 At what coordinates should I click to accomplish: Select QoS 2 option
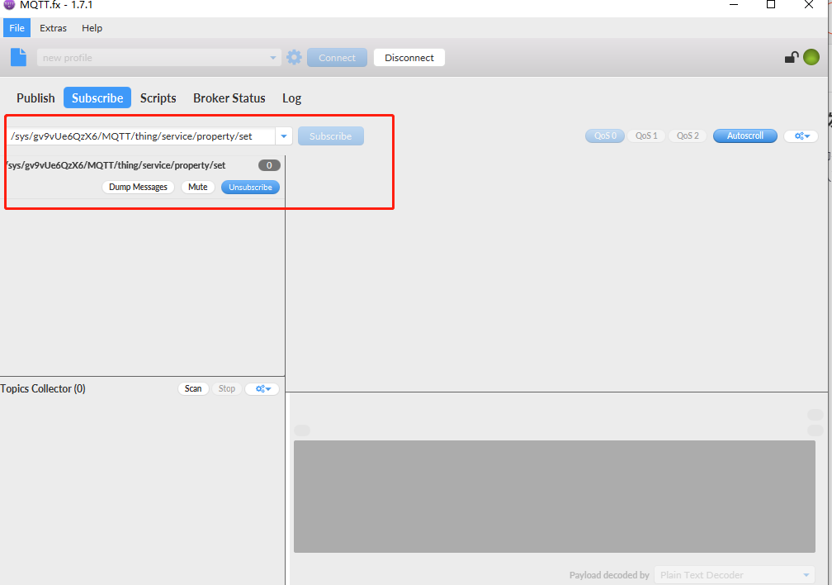point(688,136)
